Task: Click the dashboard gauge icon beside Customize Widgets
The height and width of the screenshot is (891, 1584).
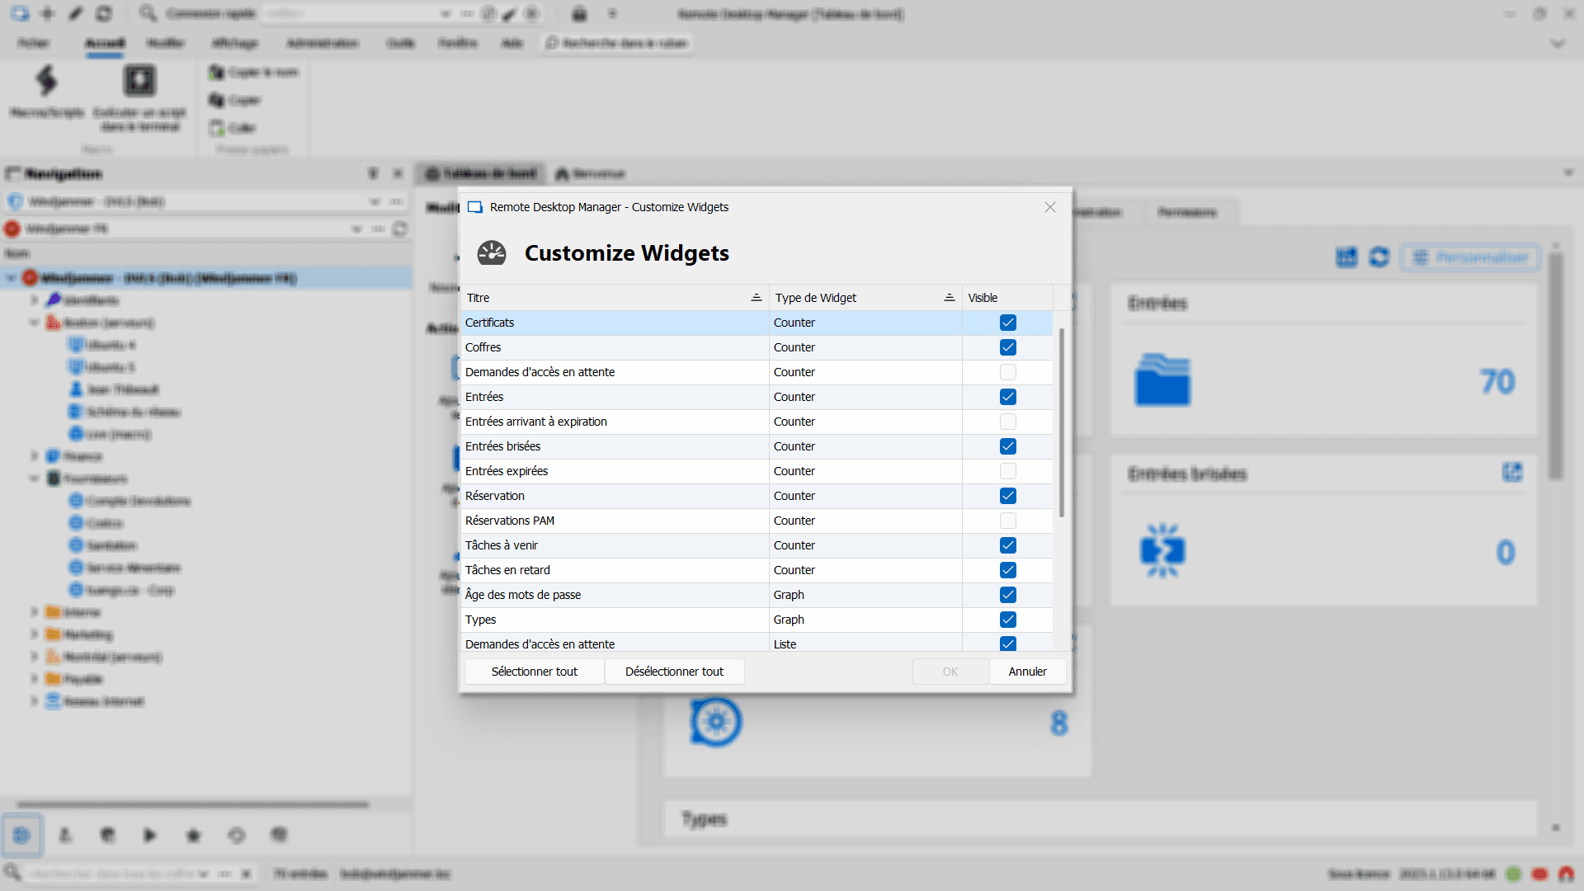Action: click(x=492, y=252)
